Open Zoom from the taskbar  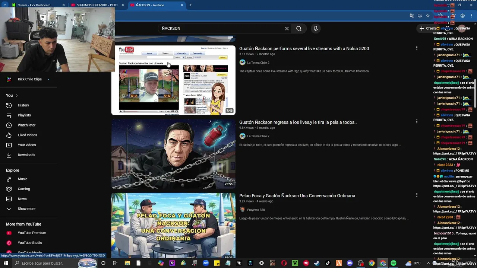pos(205,263)
